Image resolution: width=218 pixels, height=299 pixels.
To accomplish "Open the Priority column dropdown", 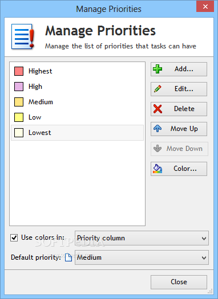I will point(142,238).
